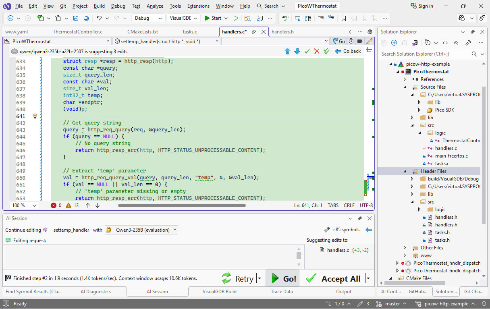Accept all edits with the double green checkmark

(327, 51)
